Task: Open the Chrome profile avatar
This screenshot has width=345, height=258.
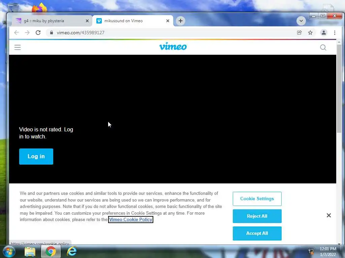Action: click(324, 33)
